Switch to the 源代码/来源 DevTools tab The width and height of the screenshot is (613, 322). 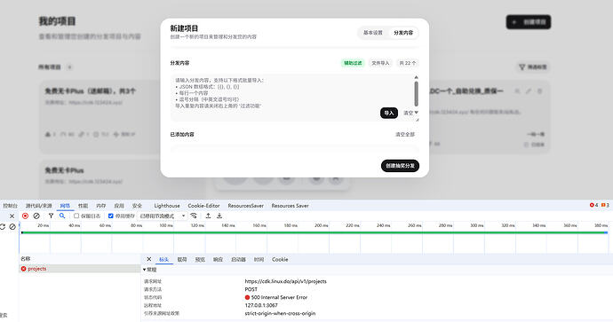[39, 206]
